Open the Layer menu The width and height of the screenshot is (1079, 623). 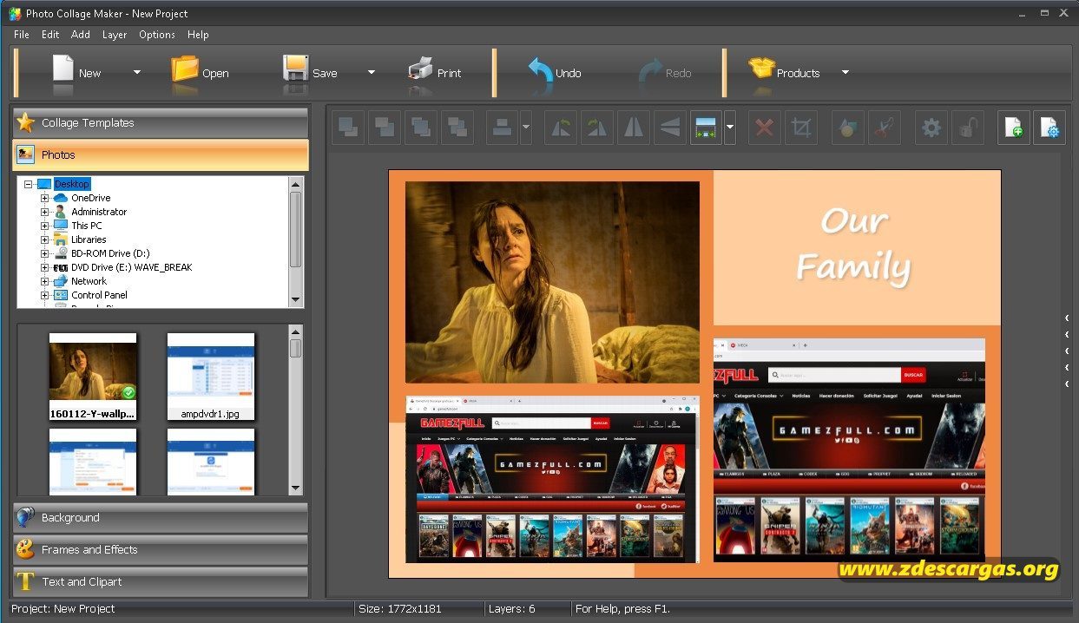point(115,35)
